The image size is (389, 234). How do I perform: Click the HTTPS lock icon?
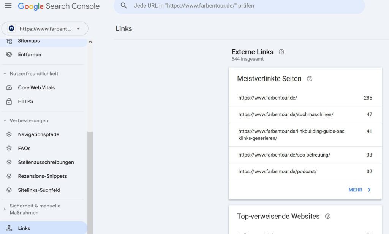9,101
